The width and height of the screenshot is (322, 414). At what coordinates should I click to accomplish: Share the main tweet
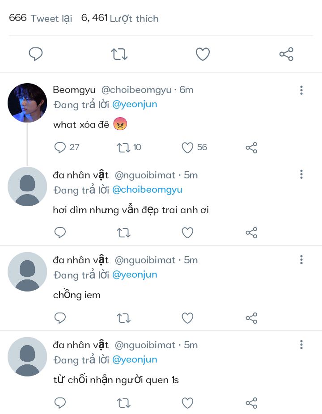coord(286,54)
